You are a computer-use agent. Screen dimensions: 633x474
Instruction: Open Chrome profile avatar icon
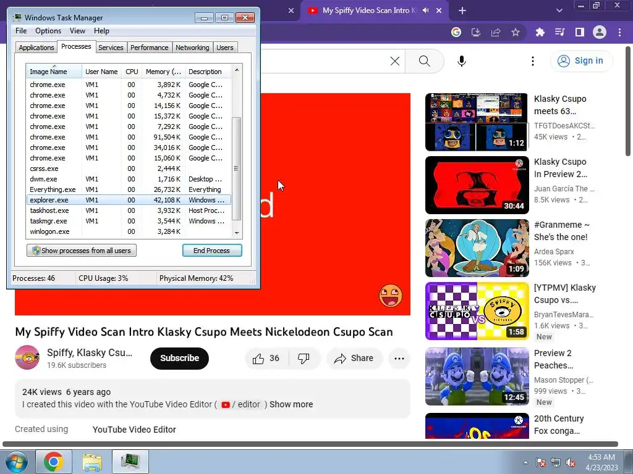click(x=600, y=32)
